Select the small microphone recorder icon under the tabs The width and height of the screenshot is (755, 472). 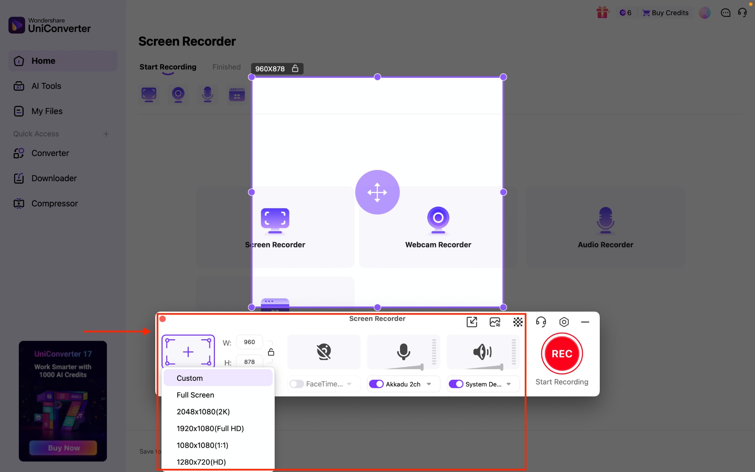coord(208,95)
